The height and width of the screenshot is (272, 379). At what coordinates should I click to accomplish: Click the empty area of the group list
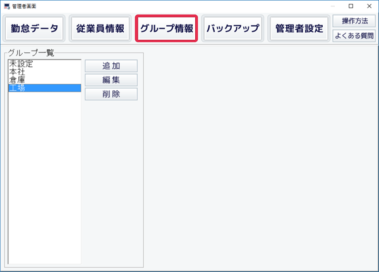[44, 177]
